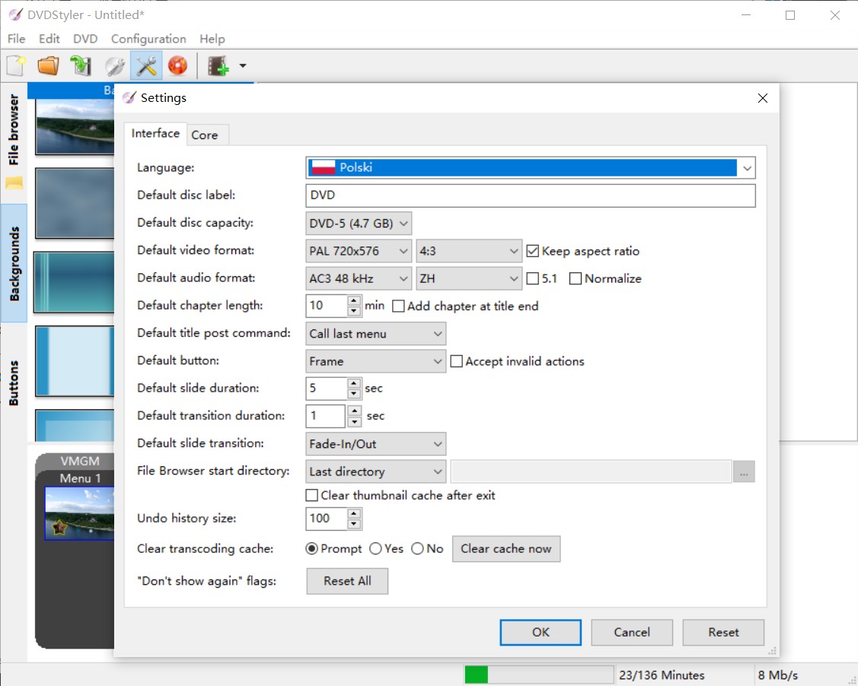Click the Save project toolbar icon
Viewport: 858px width, 686px height.
(x=81, y=66)
